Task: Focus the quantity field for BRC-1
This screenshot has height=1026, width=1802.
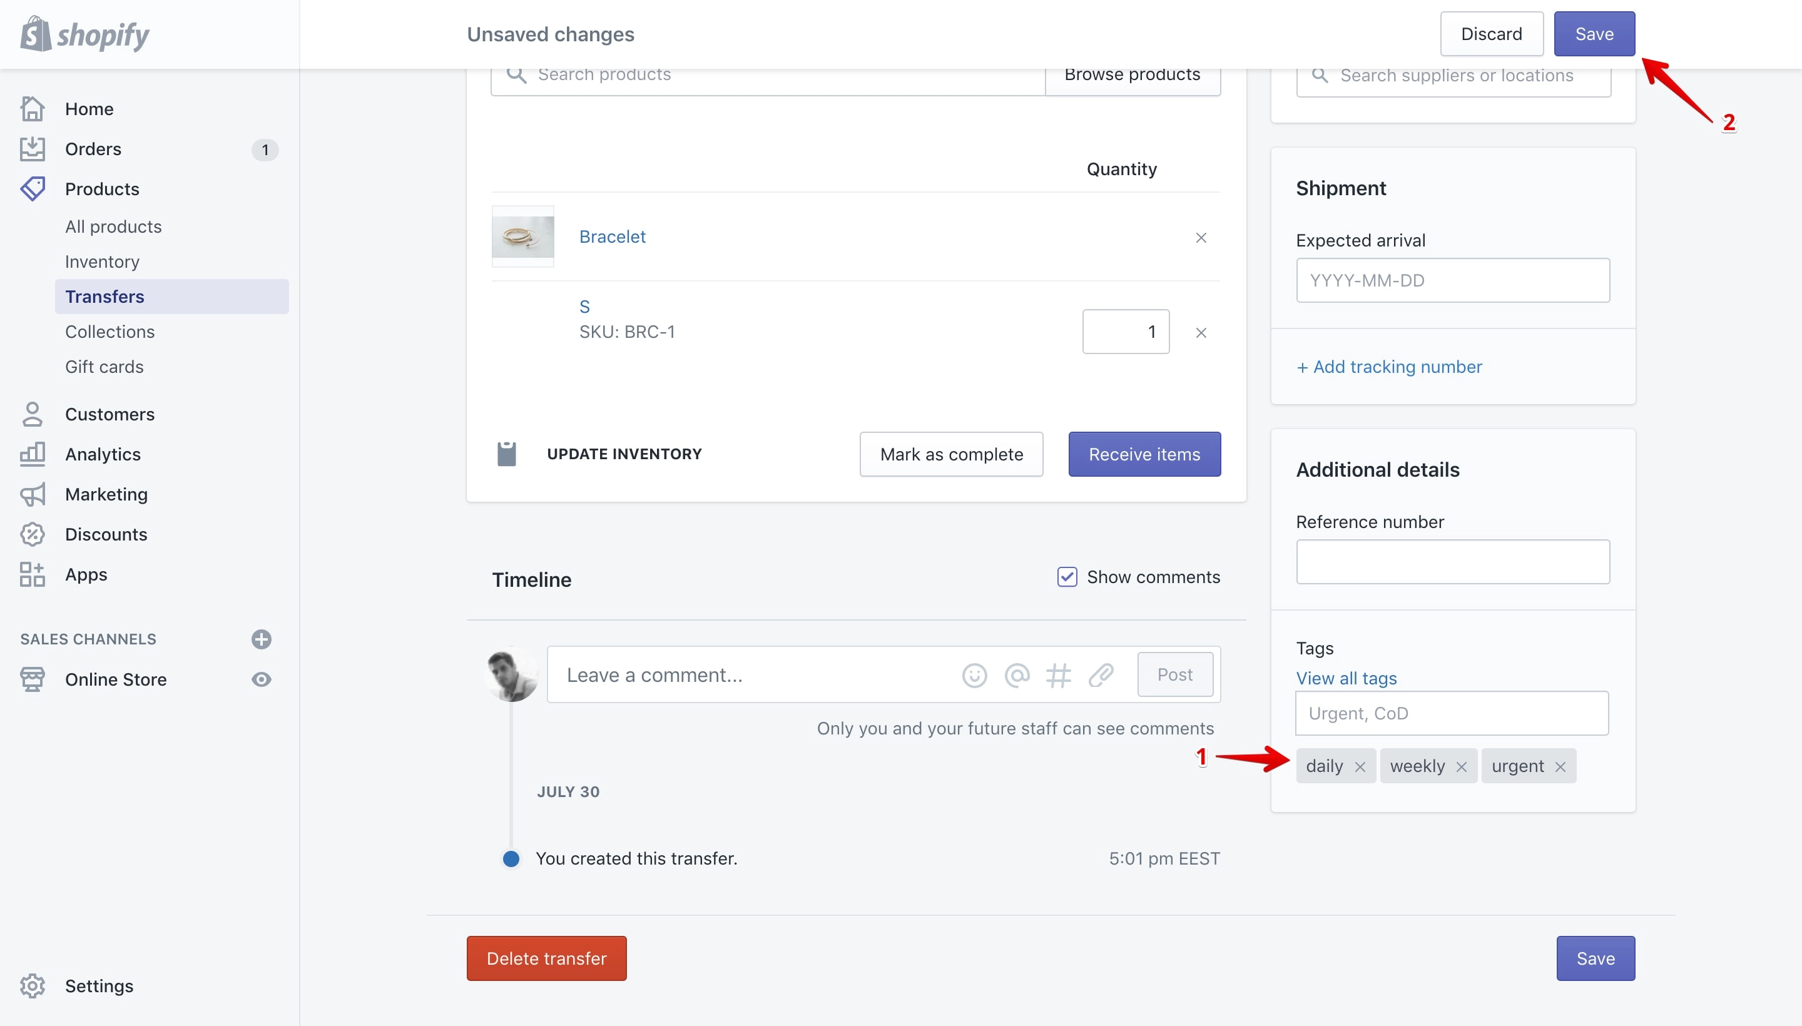Action: [1126, 332]
